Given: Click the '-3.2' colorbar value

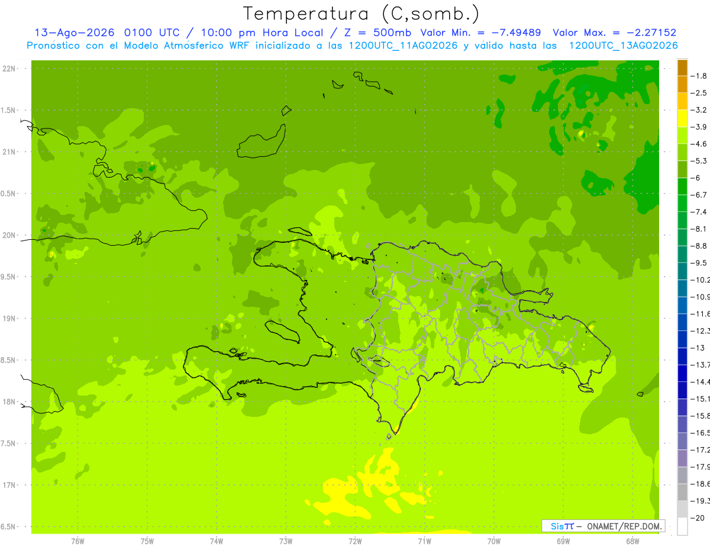Looking at the screenshot, I should pyautogui.click(x=700, y=110).
